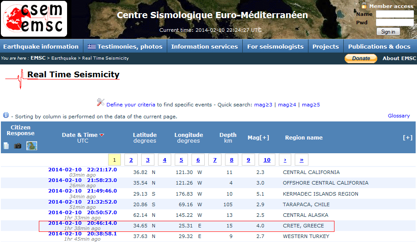Click the seismograph icon beside page title
Image resolution: width=417 pixels, height=242 pixels.
click(16, 78)
